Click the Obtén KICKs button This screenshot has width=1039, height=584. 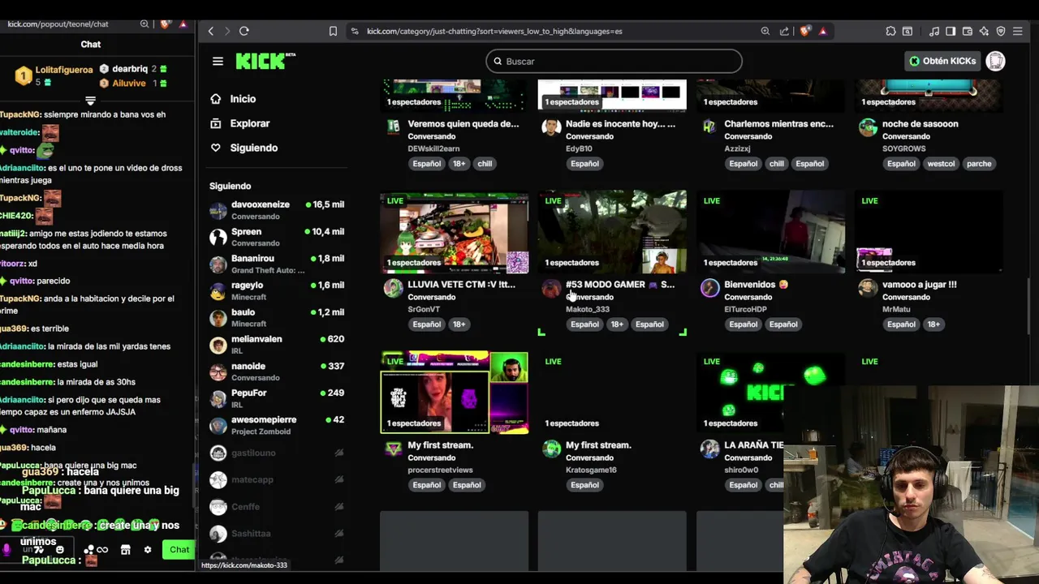(x=942, y=61)
